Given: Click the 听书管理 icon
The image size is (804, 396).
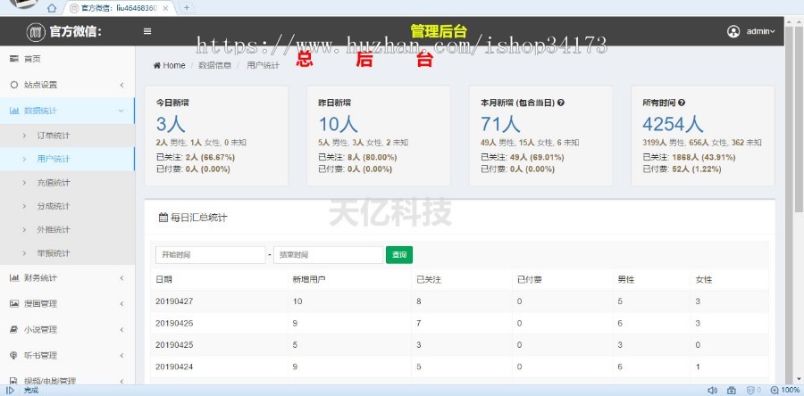Looking at the screenshot, I should coord(14,355).
